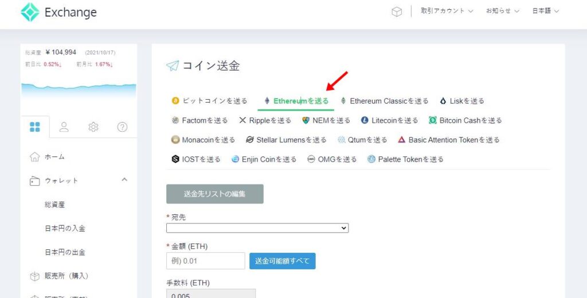Click the 金額 (ETH) amount input field
This screenshot has height=298, width=587.
206,261
